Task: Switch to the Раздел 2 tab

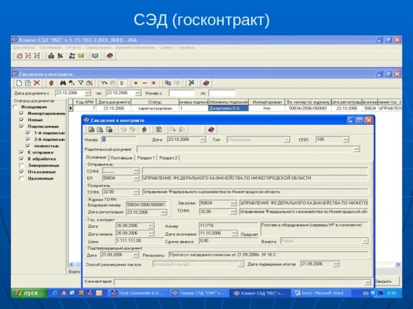Action: point(168,158)
